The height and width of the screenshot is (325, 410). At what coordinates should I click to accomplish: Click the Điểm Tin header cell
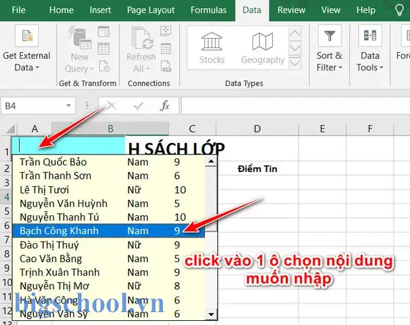(257, 169)
